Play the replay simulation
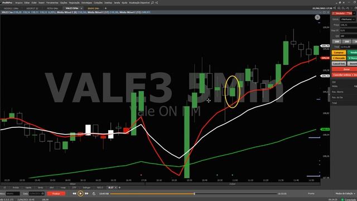Screen dimensions: 357x201 tap(80, 194)
